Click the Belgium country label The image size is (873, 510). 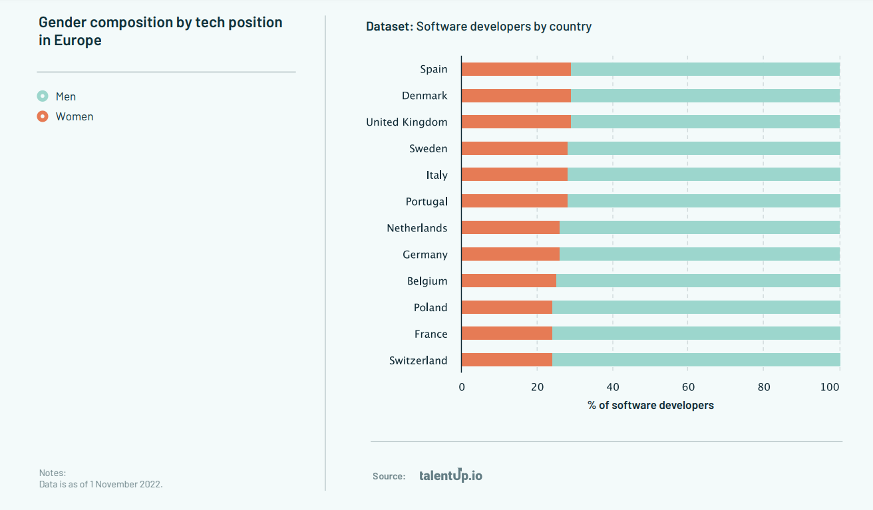click(427, 281)
